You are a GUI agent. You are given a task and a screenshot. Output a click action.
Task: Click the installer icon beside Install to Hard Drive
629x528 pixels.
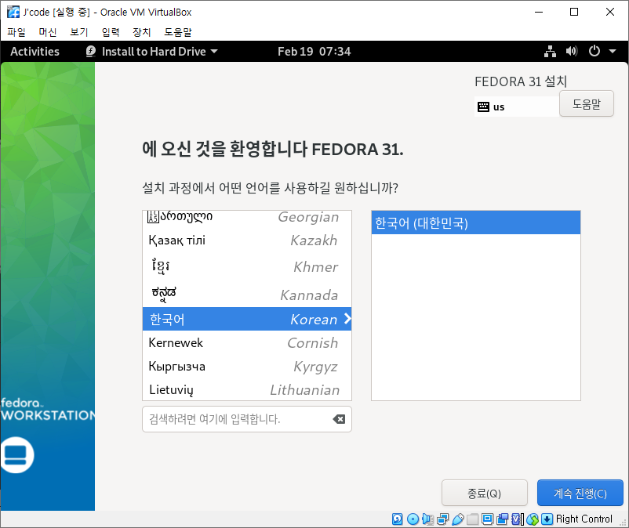pos(91,51)
